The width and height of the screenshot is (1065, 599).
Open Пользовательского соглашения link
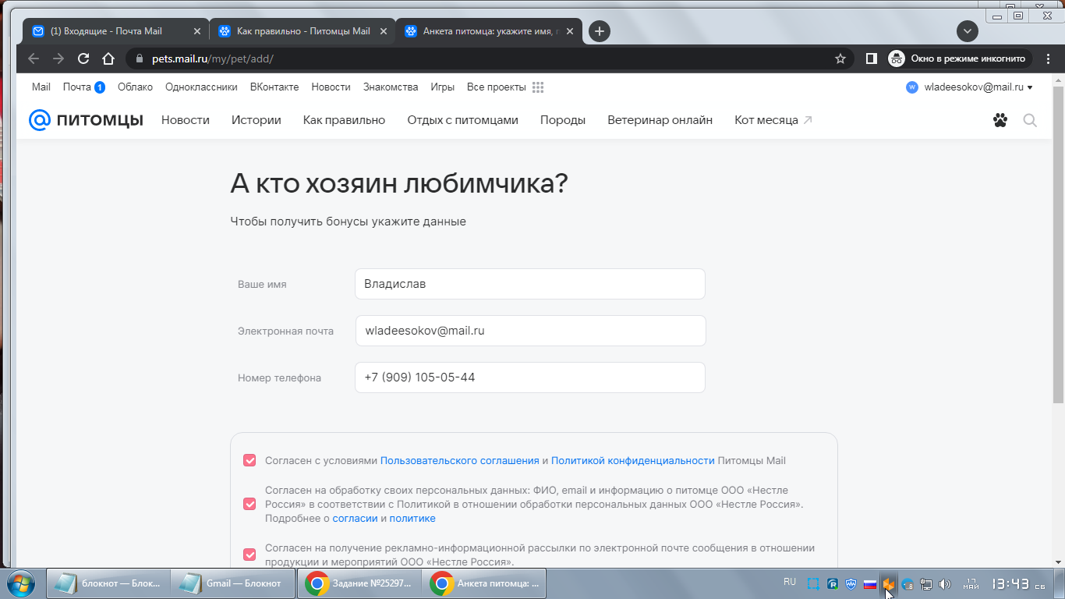(460, 461)
